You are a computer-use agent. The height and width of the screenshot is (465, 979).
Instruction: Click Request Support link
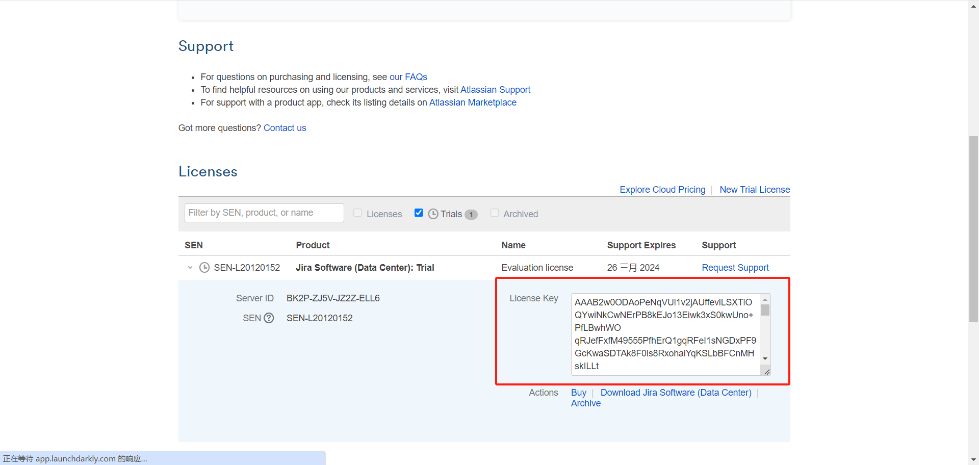point(735,268)
